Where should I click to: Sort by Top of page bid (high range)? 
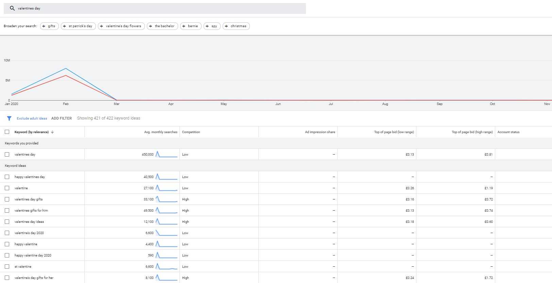(x=472, y=132)
